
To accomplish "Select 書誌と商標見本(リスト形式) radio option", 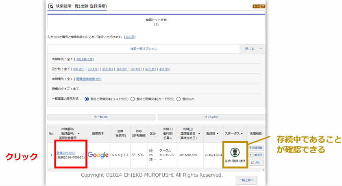I will (87, 98).
